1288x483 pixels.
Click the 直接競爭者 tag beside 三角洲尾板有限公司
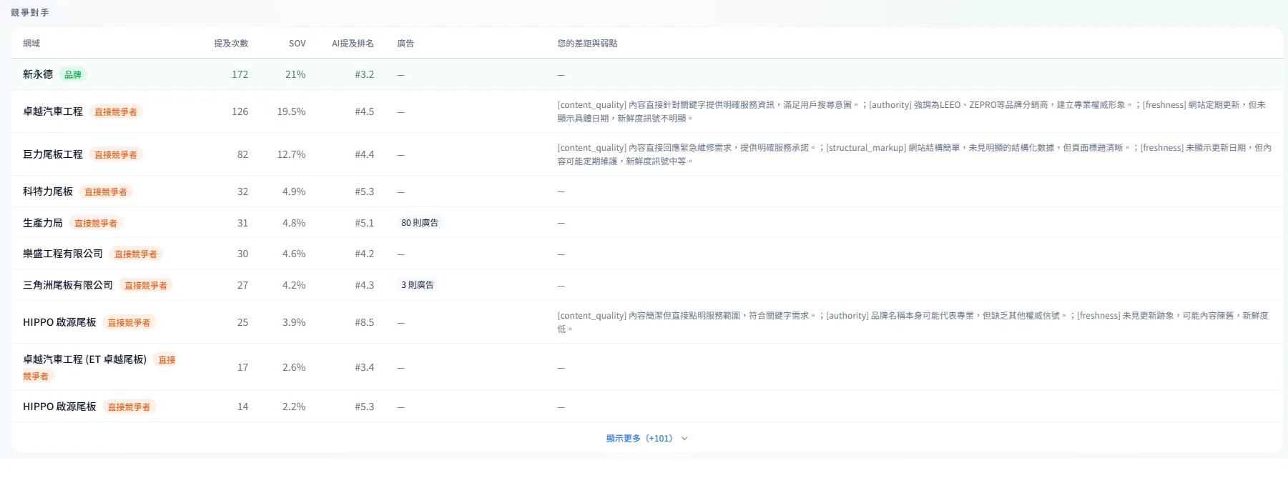pyautogui.click(x=146, y=285)
